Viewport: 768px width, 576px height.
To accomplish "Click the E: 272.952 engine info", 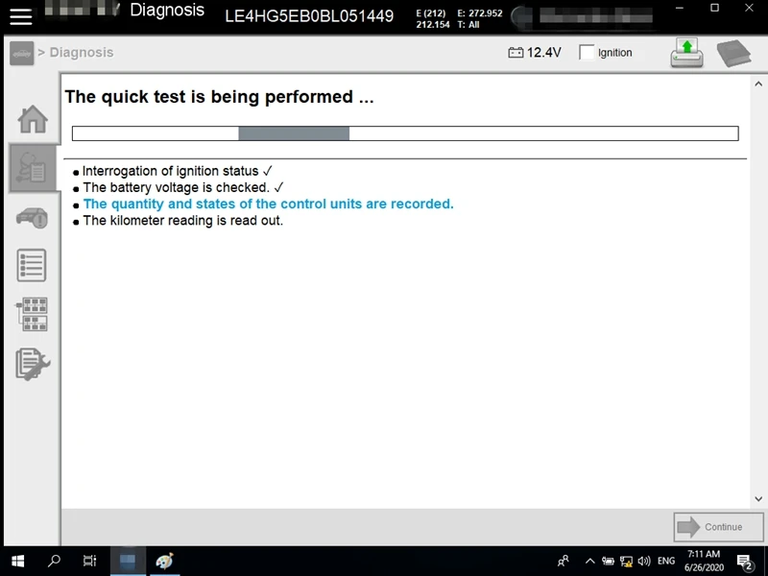I will 479,13.
